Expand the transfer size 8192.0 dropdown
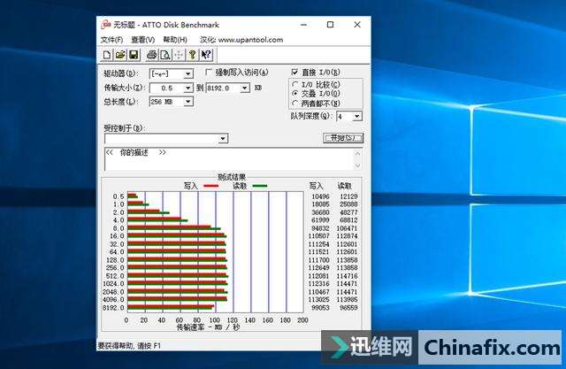 245,88
